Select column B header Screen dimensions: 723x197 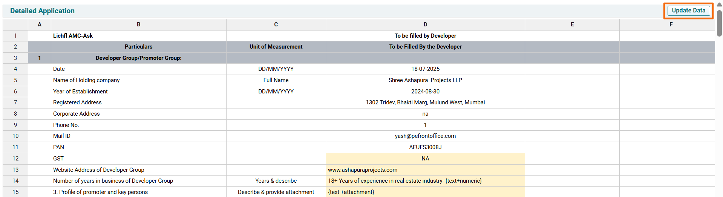(138, 24)
